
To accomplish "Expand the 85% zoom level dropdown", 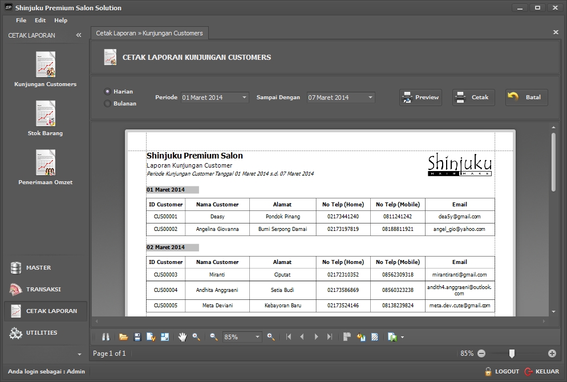I will [258, 337].
